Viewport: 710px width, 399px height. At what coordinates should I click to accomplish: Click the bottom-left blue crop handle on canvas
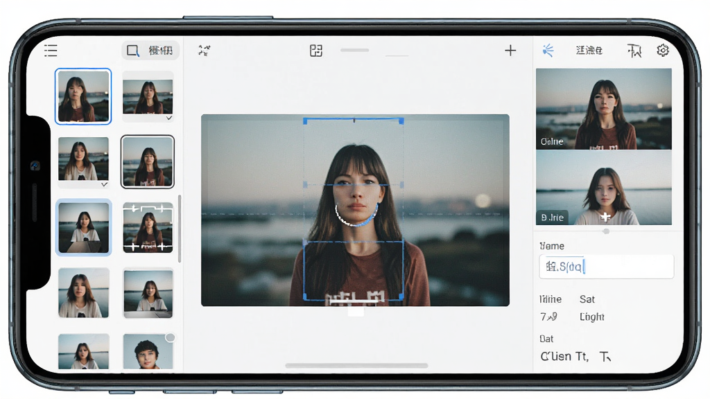[x=305, y=296]
